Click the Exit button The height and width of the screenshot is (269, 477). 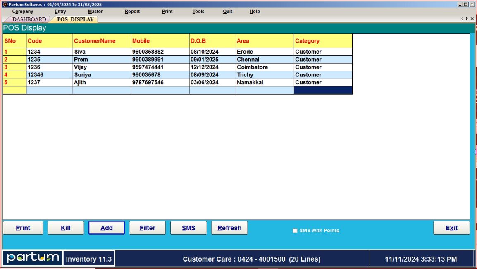tap(451, 228)
